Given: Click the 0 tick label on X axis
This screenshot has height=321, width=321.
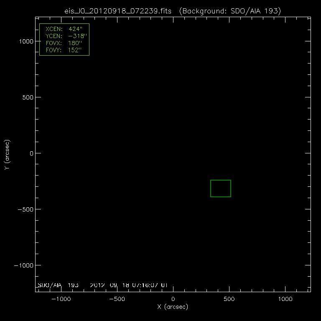Looking at the screenshot, I should click(173, 299).
